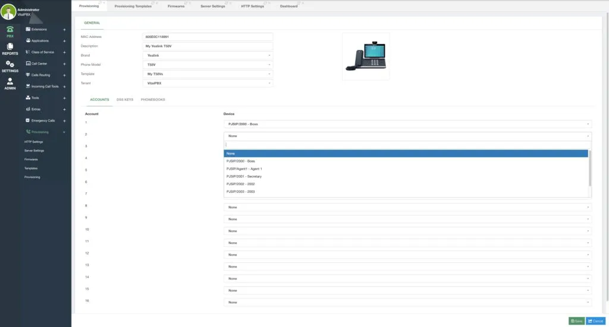Click the blue Cancel button

595,321
